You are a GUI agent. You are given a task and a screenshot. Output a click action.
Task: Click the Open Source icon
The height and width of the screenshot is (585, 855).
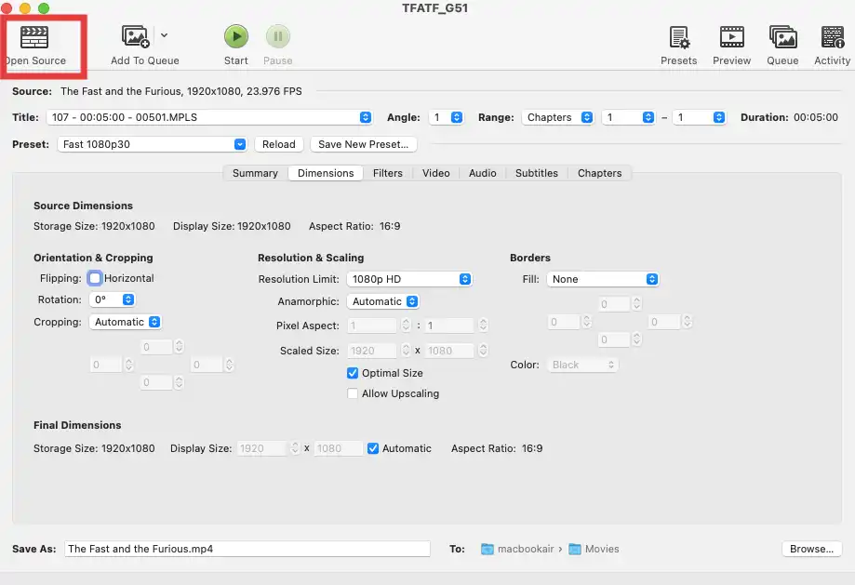point(34,38)
